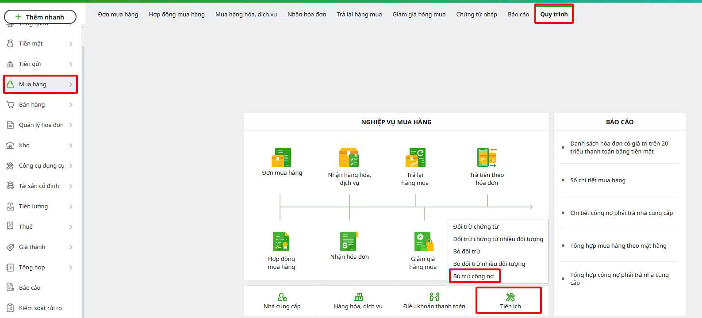Screen dimensions: 702x318
Task: Click the Đơn mua hàng workflow icon
Action: coord(282,157)
